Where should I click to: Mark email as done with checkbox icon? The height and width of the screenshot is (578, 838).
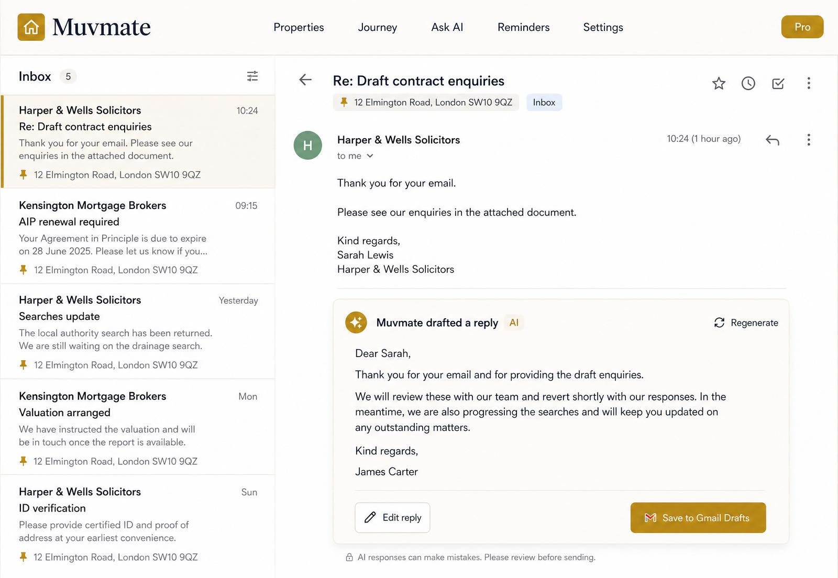point(778,83)
